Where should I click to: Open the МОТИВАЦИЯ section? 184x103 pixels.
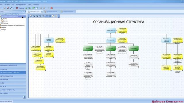click(13, 80)
